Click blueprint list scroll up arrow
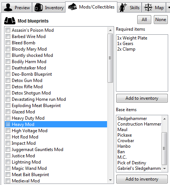This screenshot has height=185, width=170. click(110, 30)
